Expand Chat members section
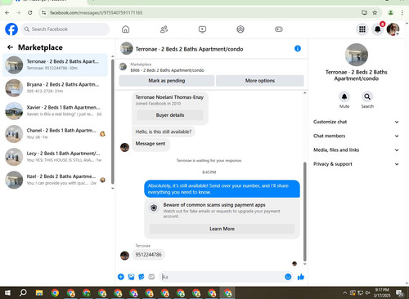Viewport: 409px width, 299px height. 356,136
